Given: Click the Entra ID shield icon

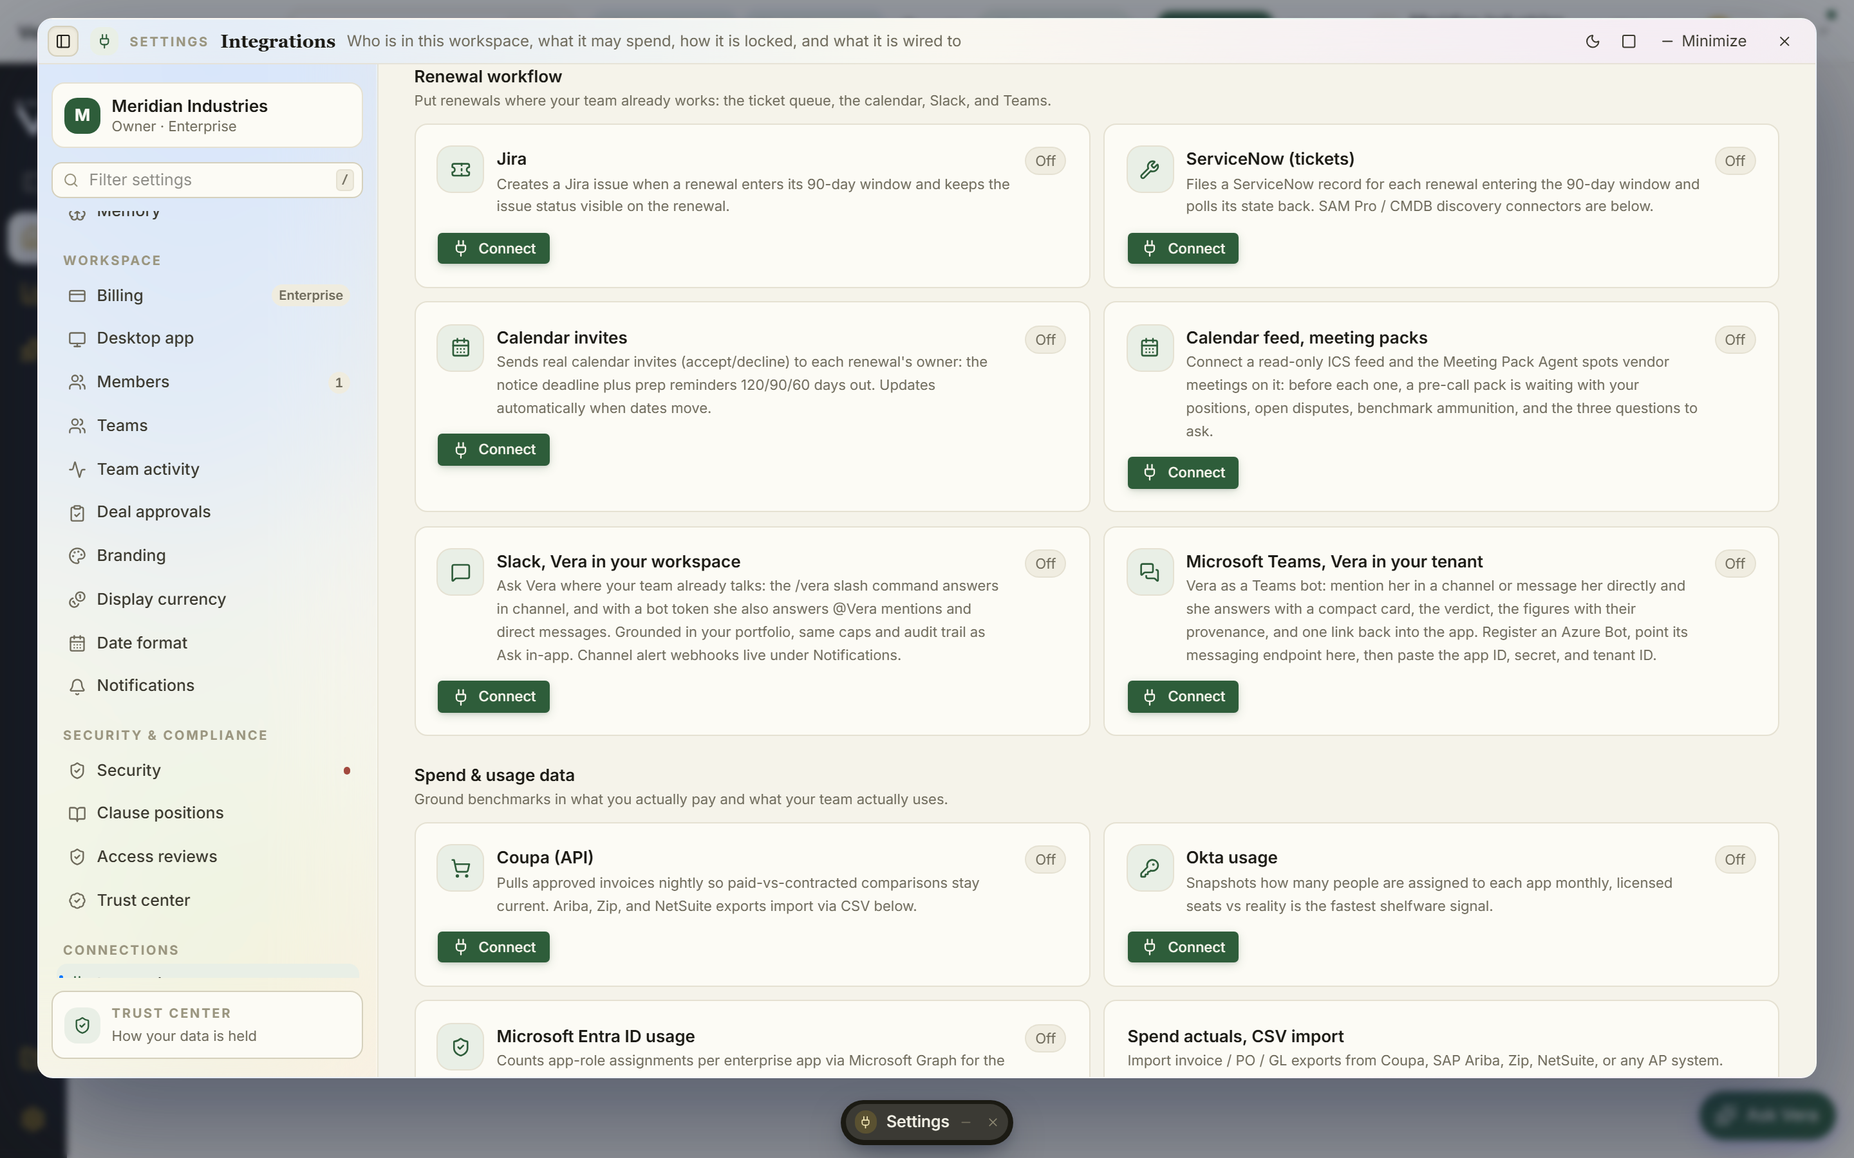Looking at the screenshot, I should coord(460,1047).
